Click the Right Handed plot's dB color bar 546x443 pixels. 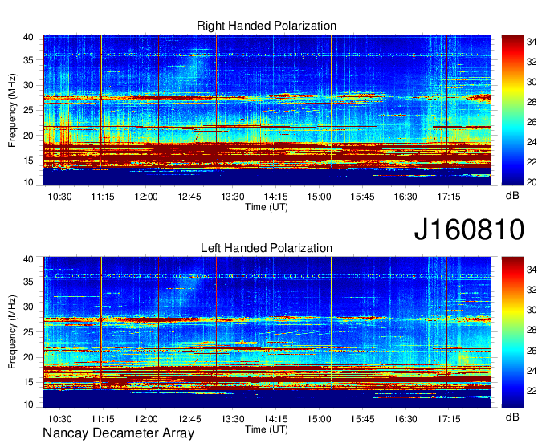coord(512,110)
